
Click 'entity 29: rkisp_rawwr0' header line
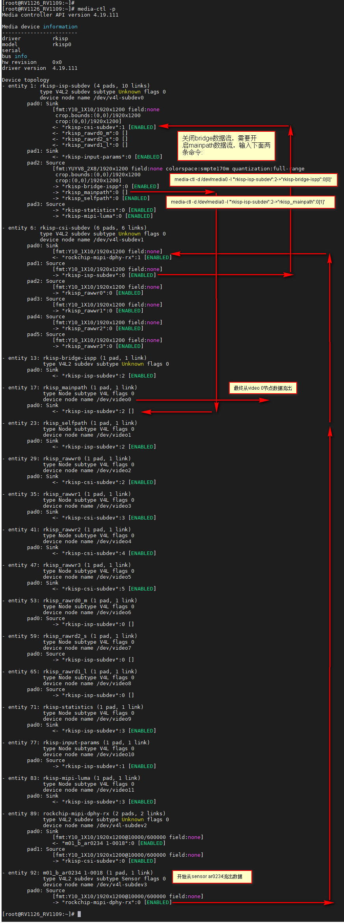tap(67, 458)
